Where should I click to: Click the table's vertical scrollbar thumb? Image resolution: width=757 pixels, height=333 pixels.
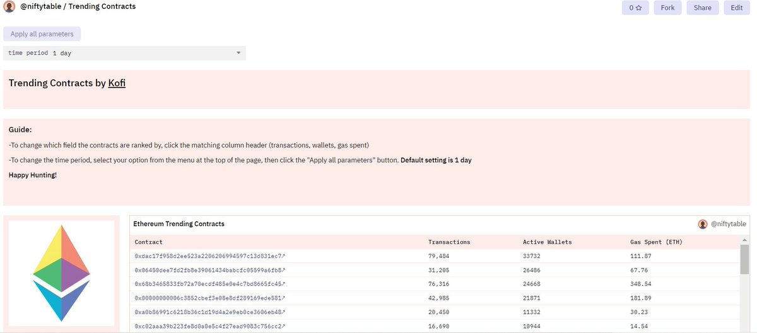[745, 259]
